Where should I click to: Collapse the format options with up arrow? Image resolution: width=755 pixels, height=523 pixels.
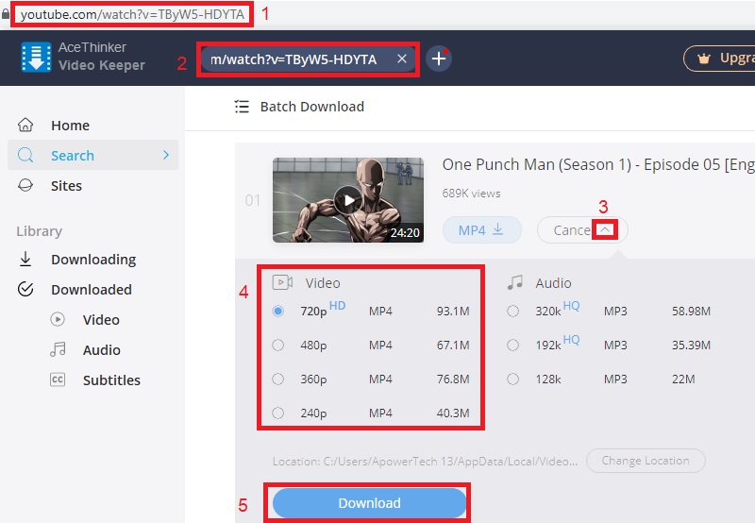[606, 229]
